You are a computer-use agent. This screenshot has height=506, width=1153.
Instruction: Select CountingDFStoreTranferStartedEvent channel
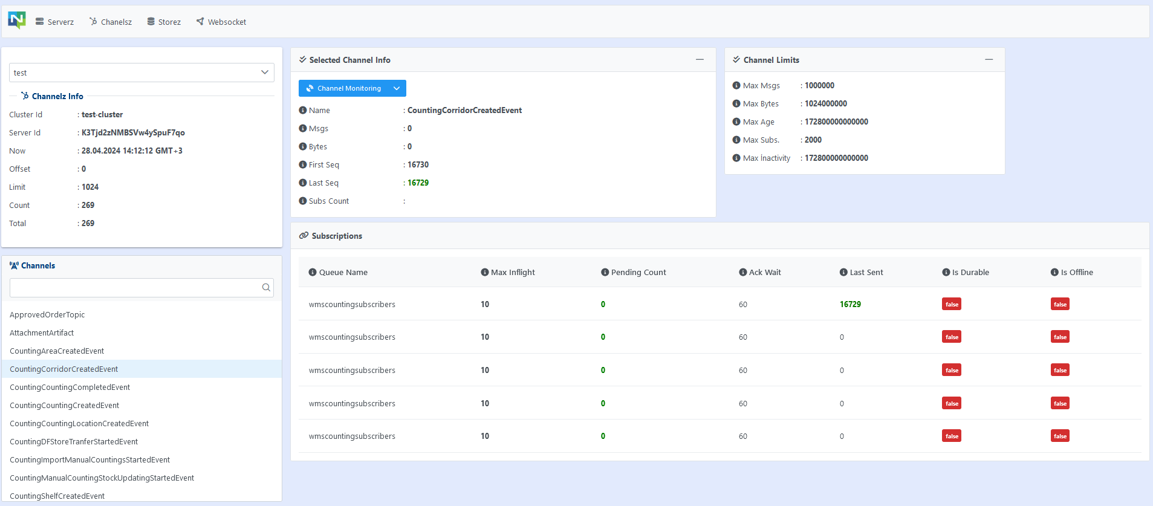141,441
